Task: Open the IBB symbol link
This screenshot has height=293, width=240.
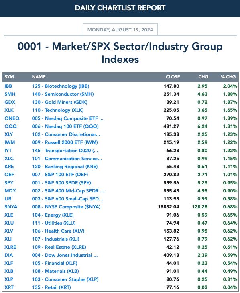Action: click(8, 86)
